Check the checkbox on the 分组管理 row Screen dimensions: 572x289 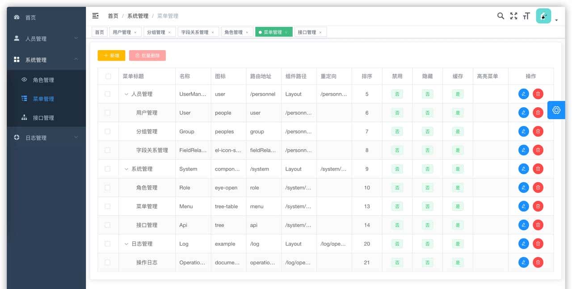click(107, 131)
